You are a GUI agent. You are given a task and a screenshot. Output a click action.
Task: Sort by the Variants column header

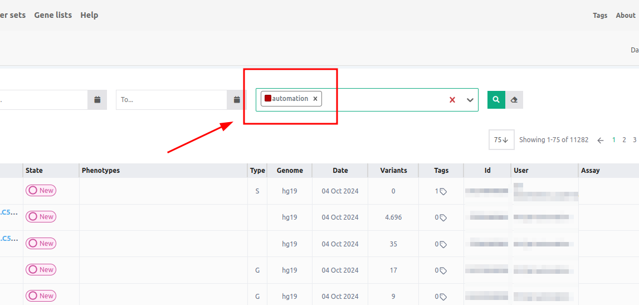(393, 171)
